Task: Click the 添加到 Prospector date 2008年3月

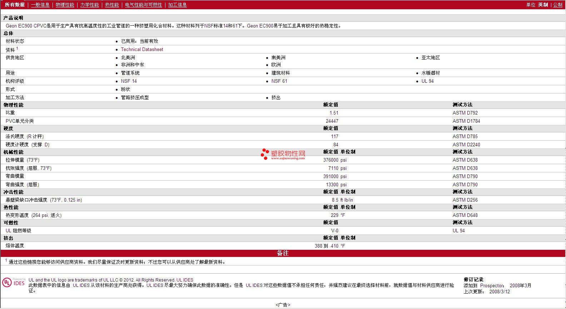Action: (x=520, y=286)
